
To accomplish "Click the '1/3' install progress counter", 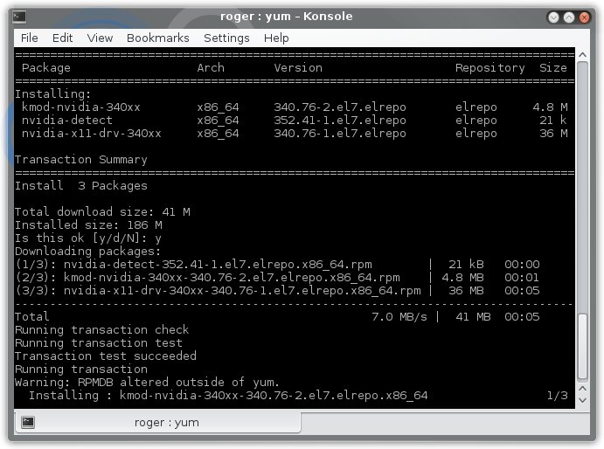I will pos(557,396).
